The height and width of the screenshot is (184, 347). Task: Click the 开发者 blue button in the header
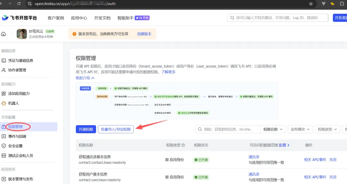click(340, 18)
